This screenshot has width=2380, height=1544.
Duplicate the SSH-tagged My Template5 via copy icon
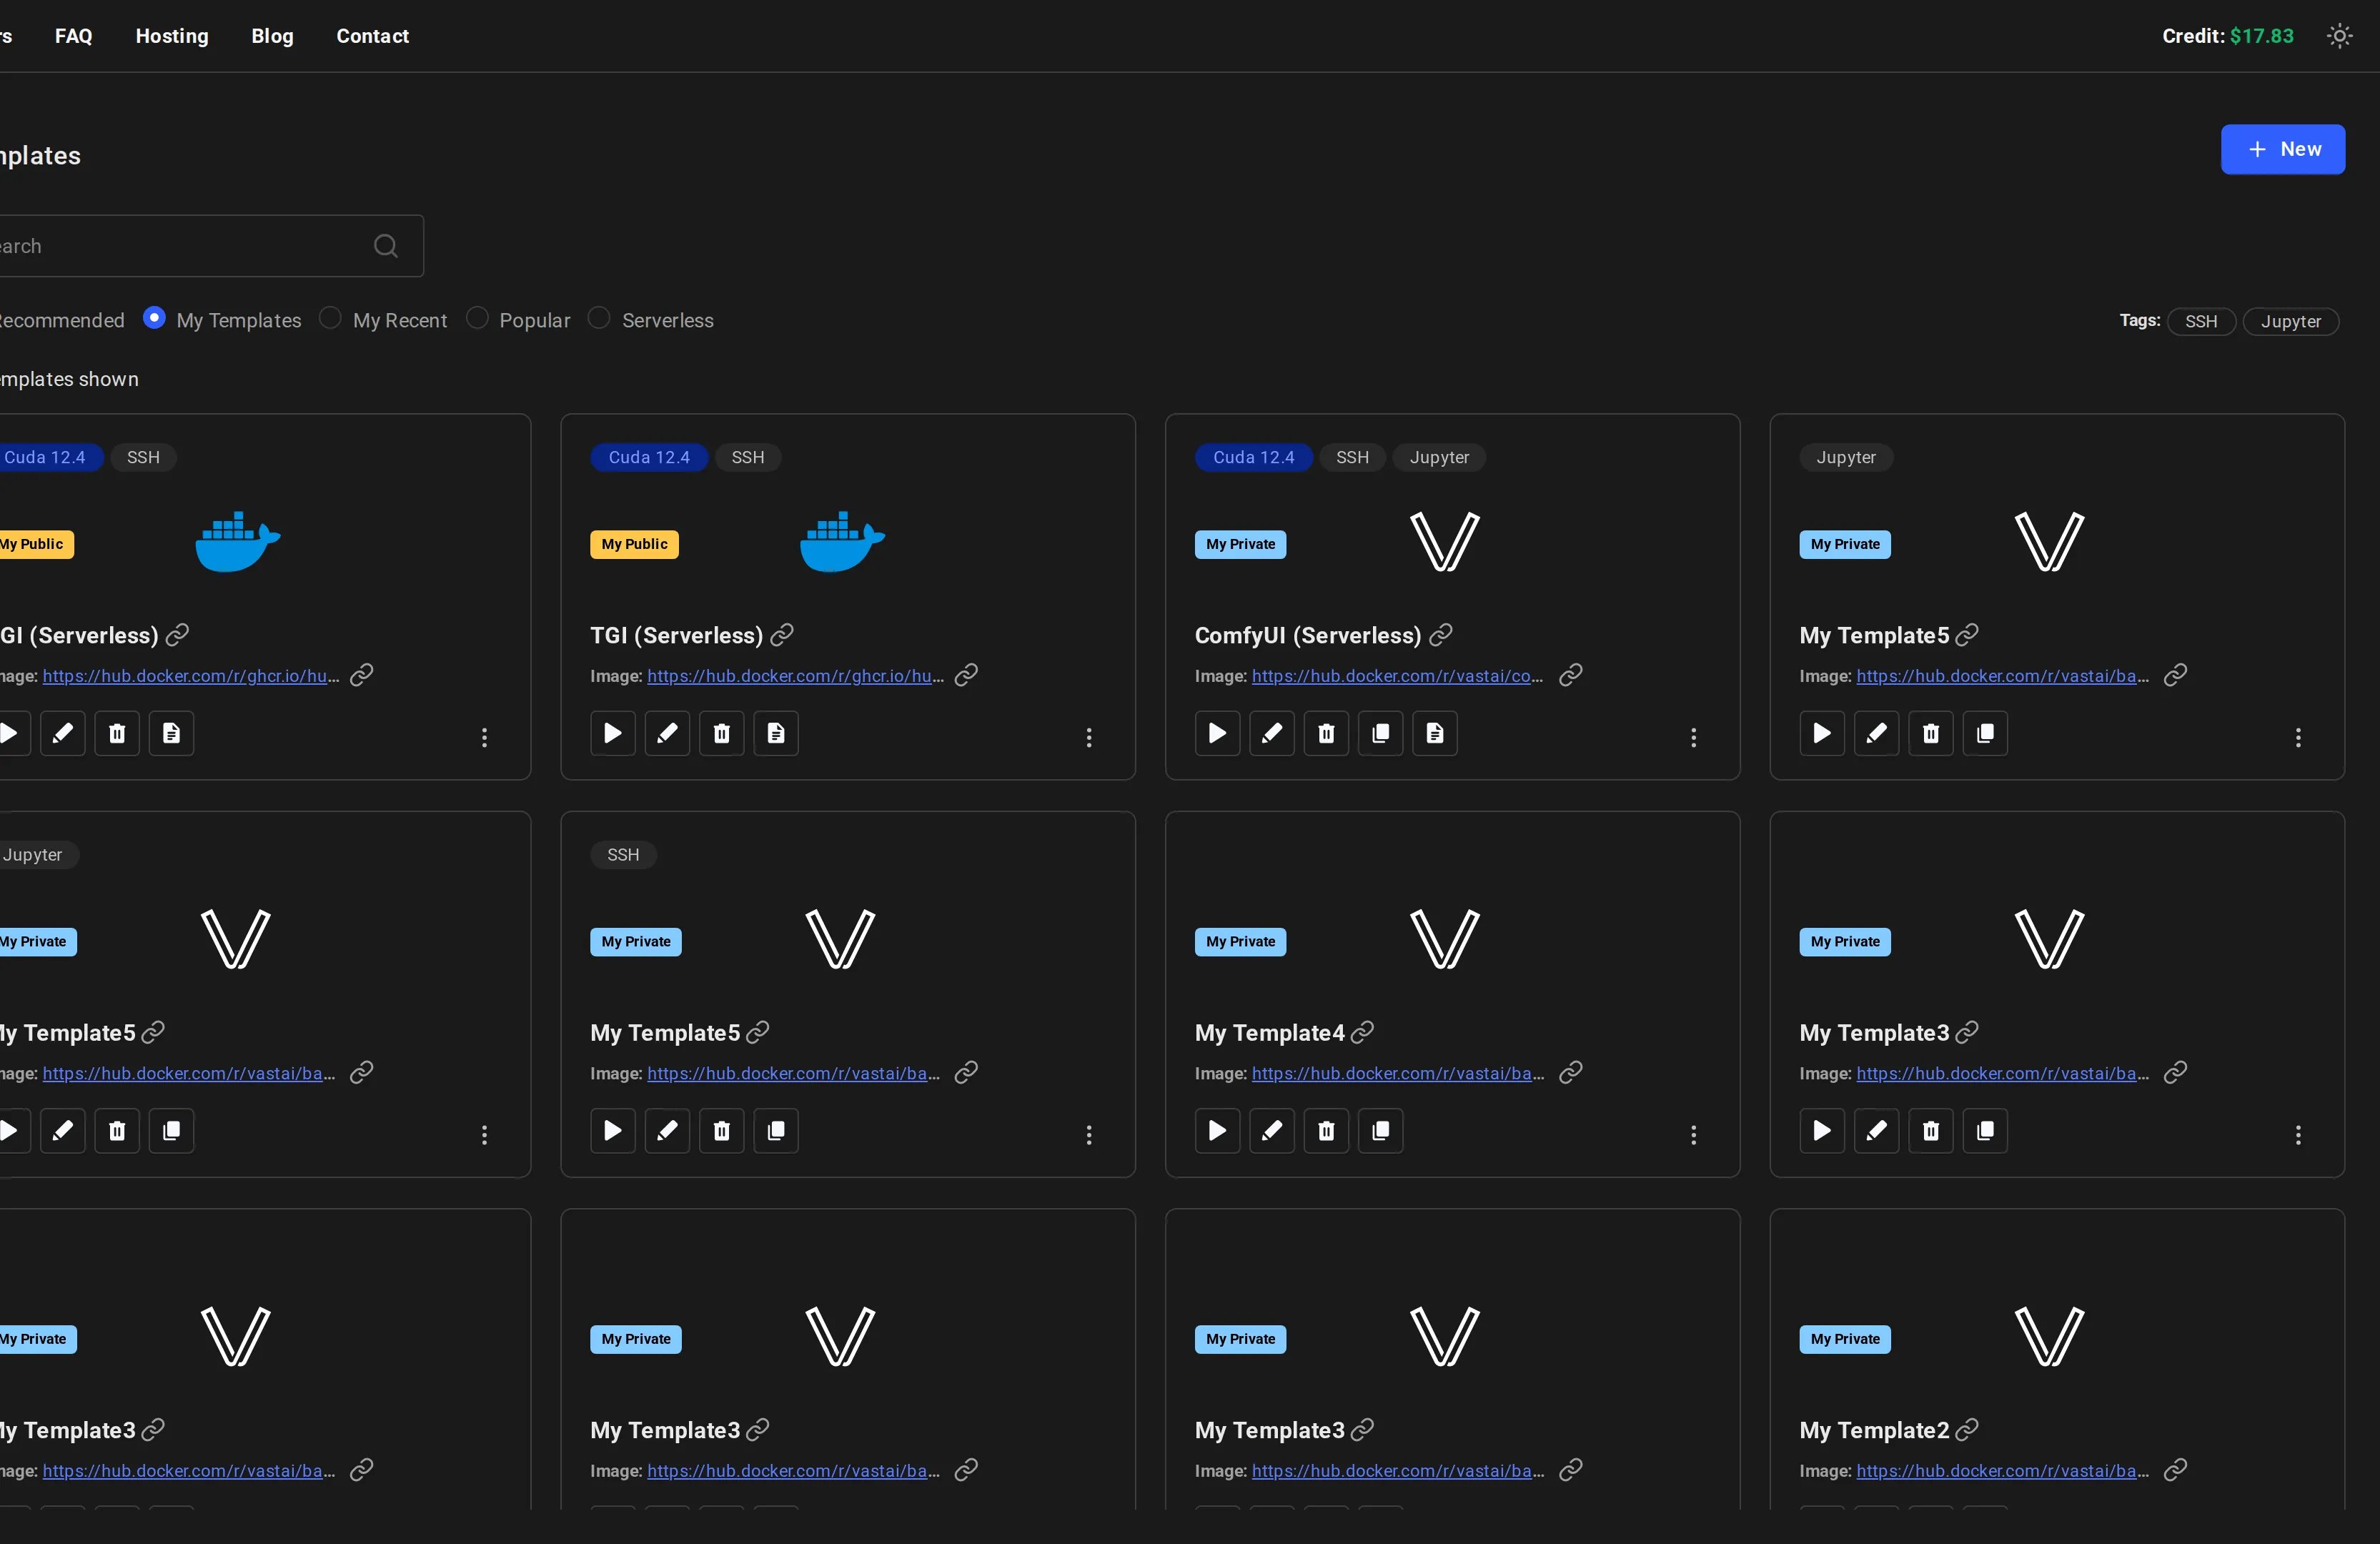coord(776,1130)
